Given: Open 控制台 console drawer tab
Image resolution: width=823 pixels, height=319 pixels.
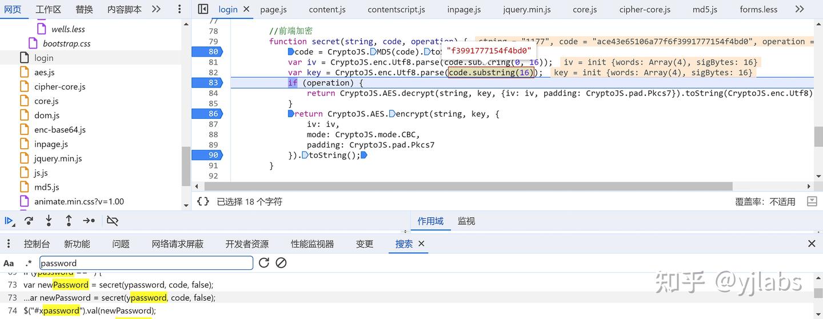Looking at the screenshot, I should coord(37,244).
